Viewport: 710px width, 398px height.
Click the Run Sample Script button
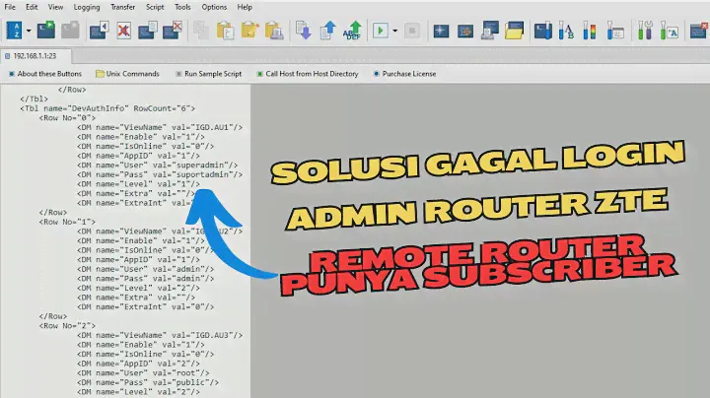coord(208,74)
